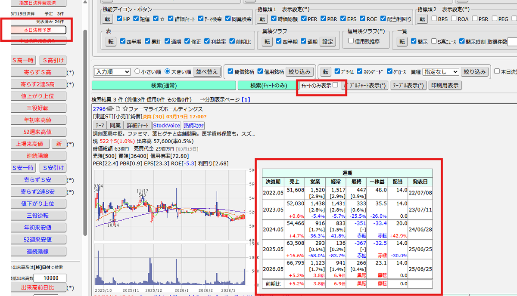Toggle the 累計 table checkbox
The height and width of the screenshot is (296, 517).
[x=148, y=41]
